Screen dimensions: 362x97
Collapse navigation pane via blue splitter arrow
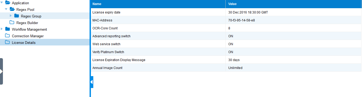[92, 82]
